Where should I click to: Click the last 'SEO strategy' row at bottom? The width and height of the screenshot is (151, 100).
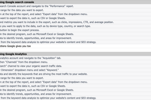tap(75, 98)
